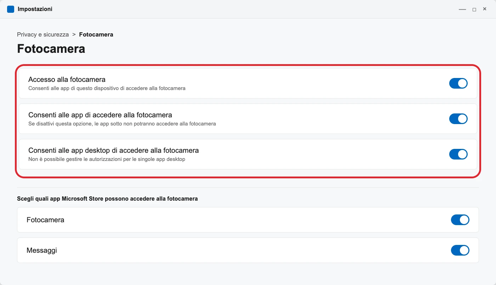Maximize the Impostazioni window
The image size is (496, 285).
tap(474, 9)
